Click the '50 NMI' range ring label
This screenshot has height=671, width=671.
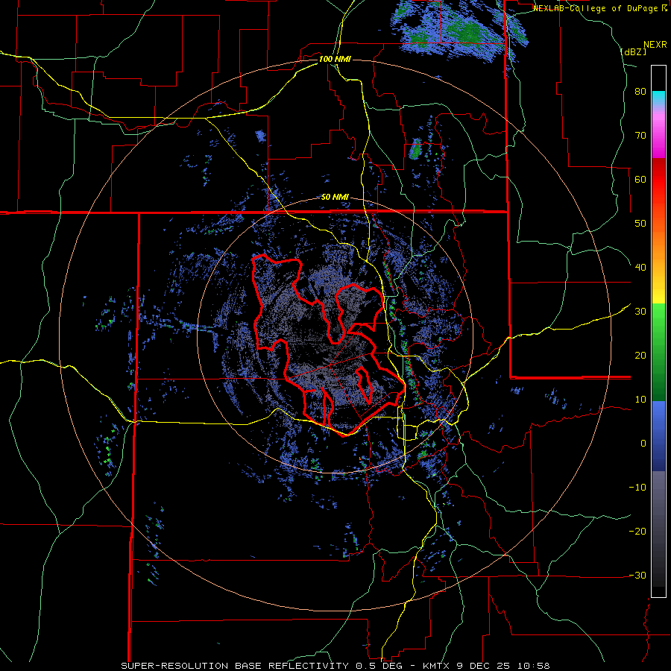coord(335,198)
